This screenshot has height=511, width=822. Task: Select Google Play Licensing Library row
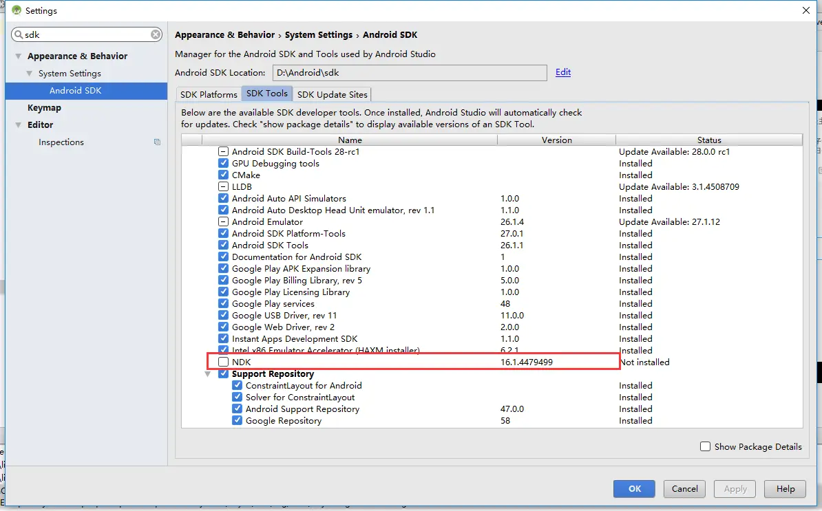coord(291,292)
